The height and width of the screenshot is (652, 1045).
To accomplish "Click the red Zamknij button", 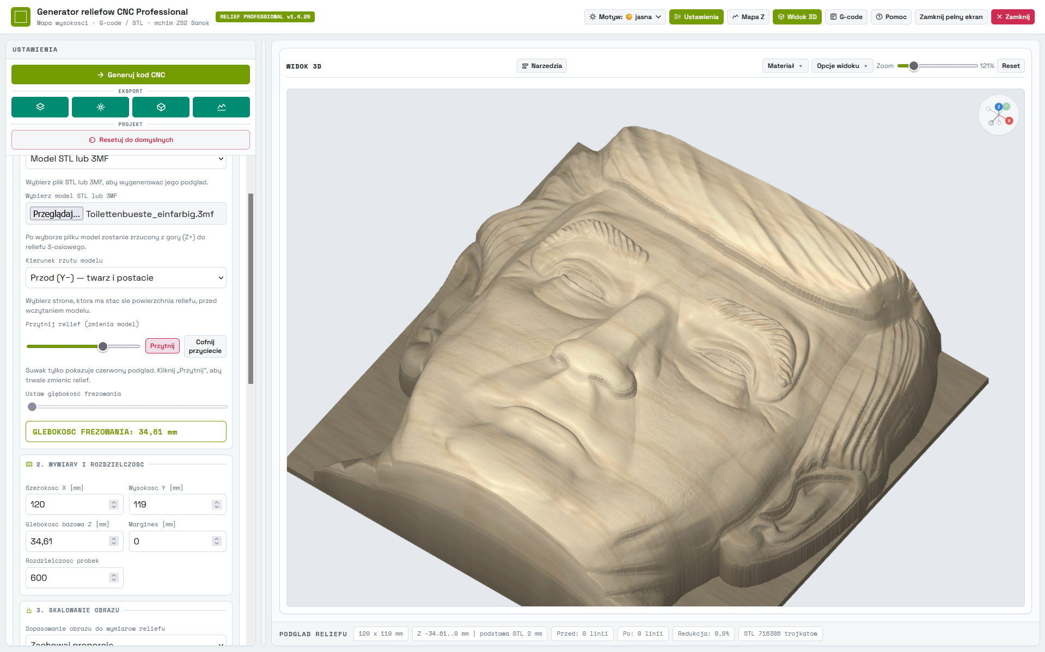I will click(1013, 17).
